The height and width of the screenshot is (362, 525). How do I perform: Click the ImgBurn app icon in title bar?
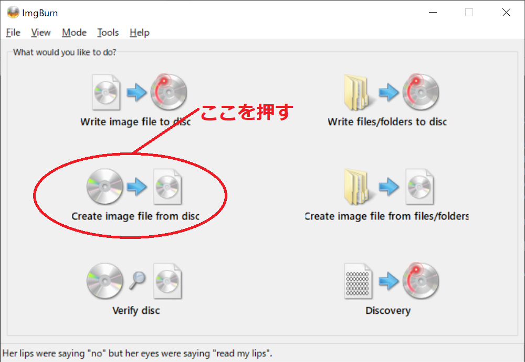coord(13,13)
